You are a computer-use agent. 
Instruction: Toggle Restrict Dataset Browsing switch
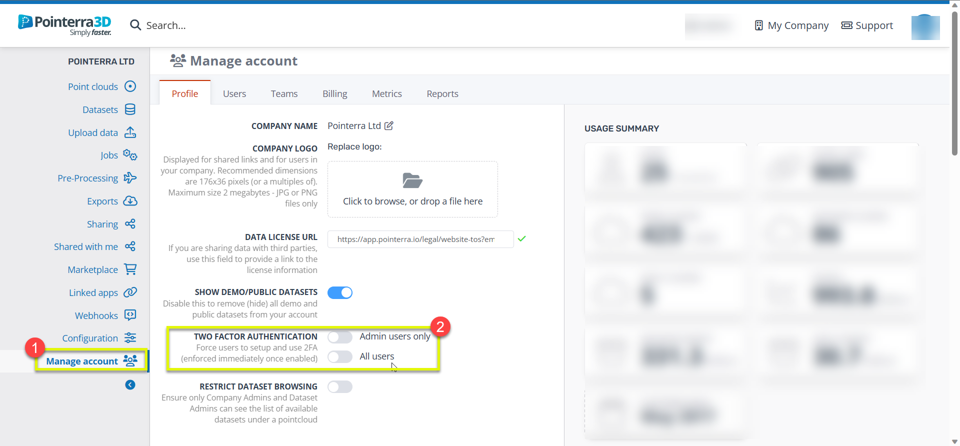tap(340, 387)
